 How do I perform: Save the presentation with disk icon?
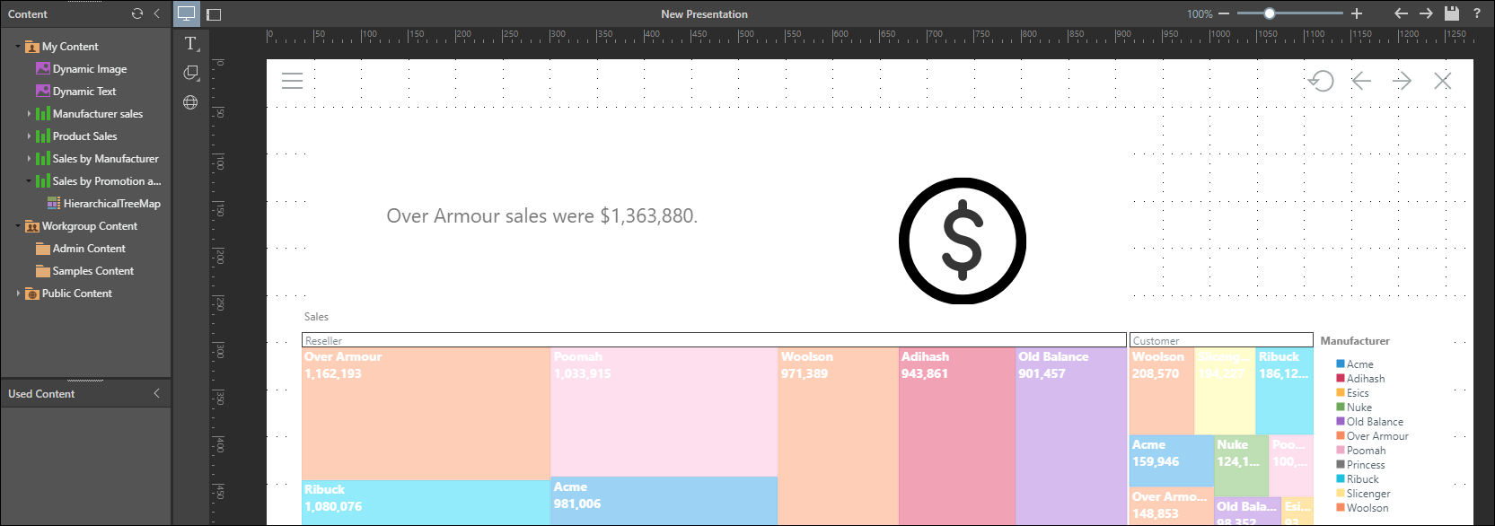[x=1452, y=13]
